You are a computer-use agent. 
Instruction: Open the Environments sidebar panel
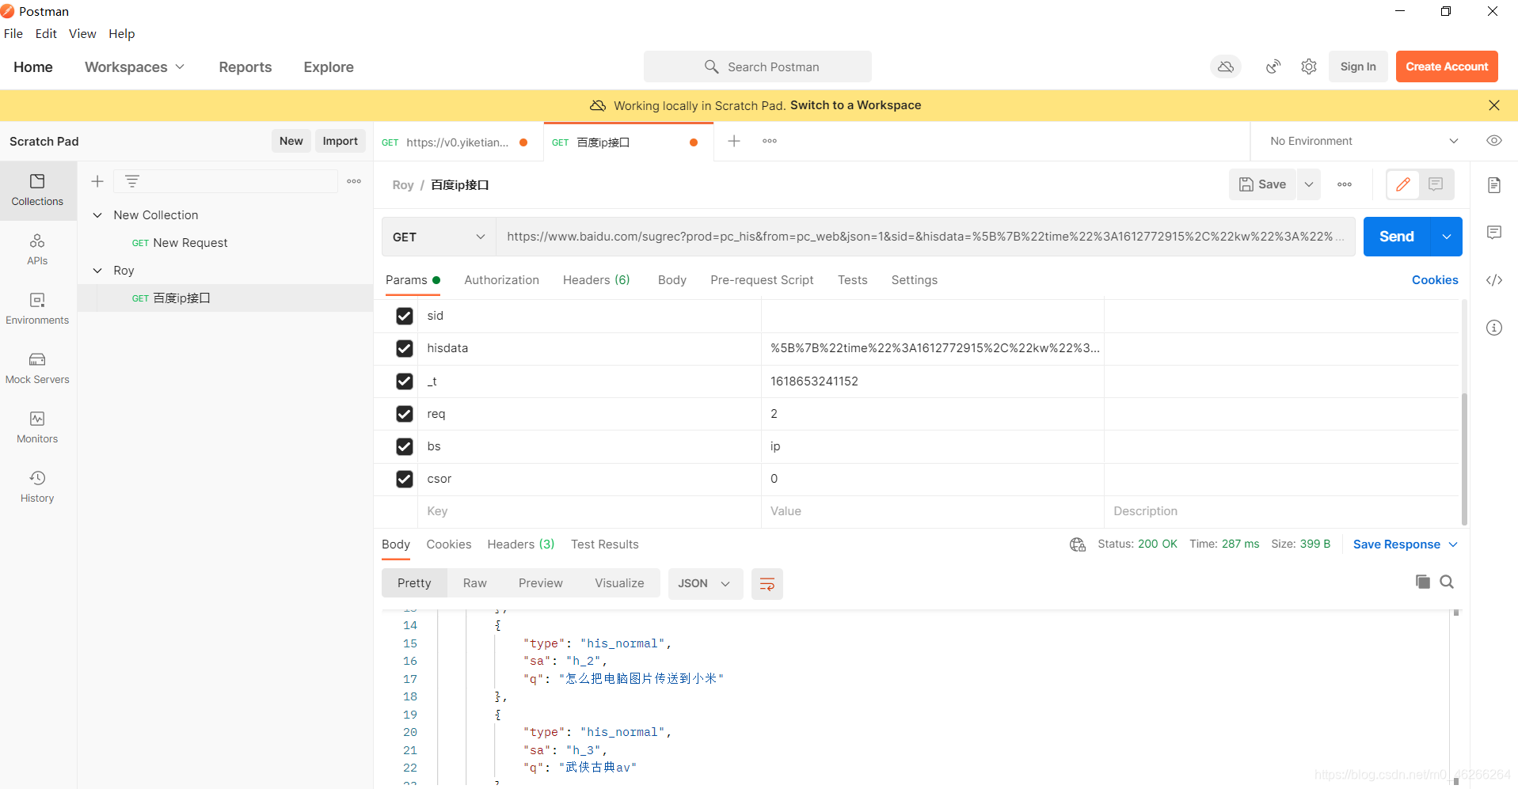click(x=37, y=309)
